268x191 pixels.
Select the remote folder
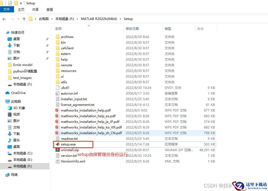coord(67,65)
